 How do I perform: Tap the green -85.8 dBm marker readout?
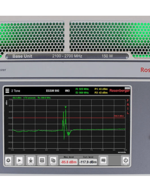pos(17,98)
